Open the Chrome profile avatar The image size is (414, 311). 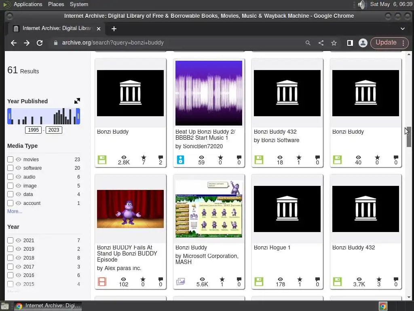[363, 43]
